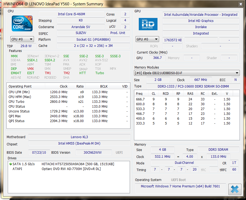Click the Platform value Socket G1 (rPGA988A)

(x=93, y=39)
